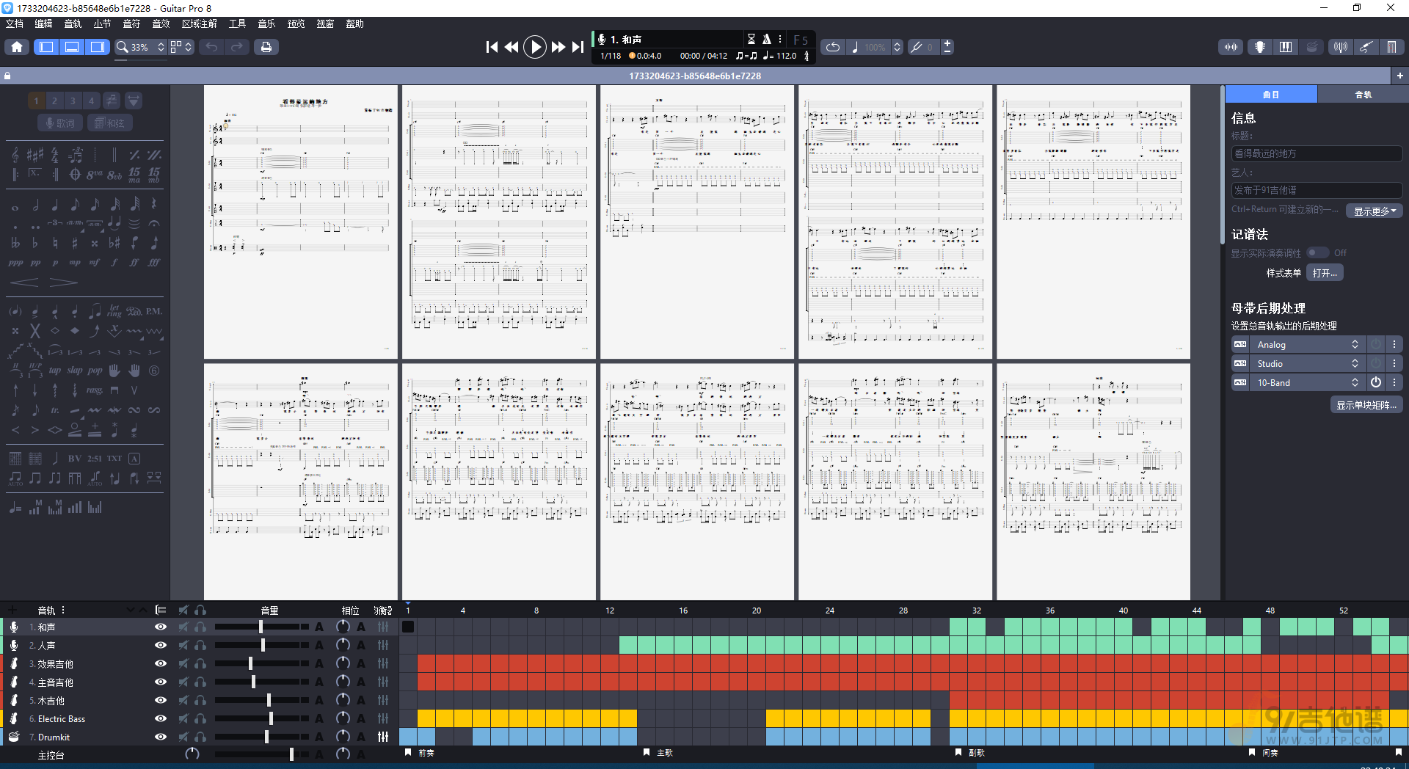Jump to the first bar
Viewport: 1409px width, 769px height.
[492, 47]
